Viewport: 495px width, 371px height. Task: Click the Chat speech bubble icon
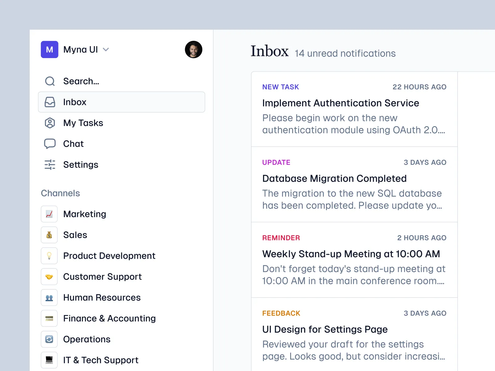coord(50,144)
